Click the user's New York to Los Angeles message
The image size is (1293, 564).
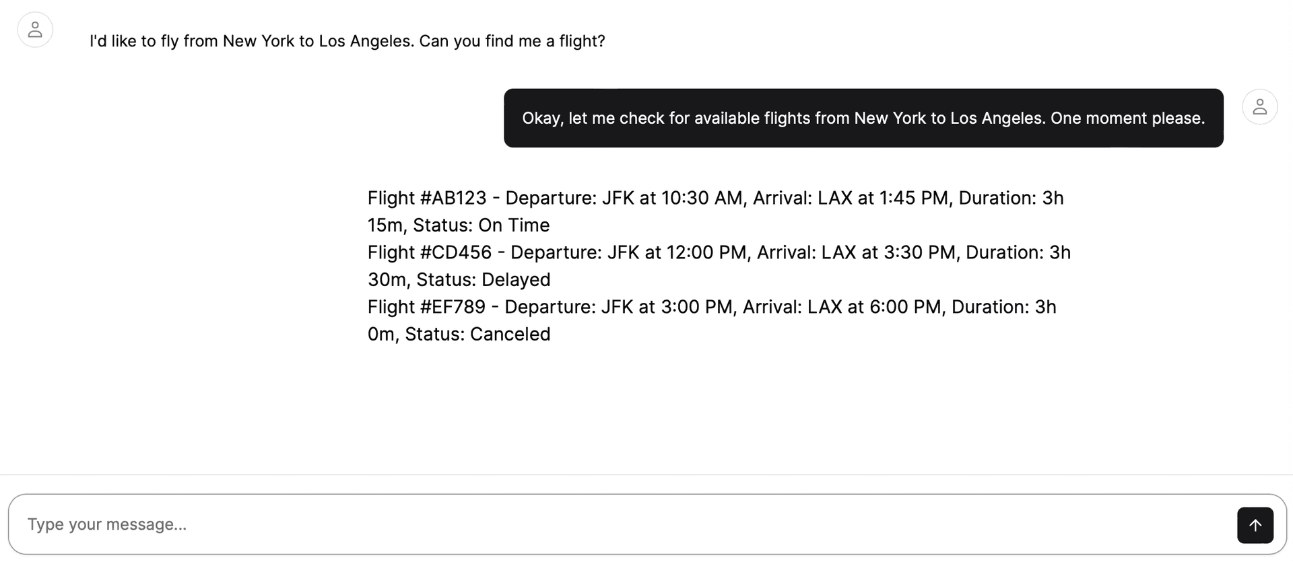(x=346, y=41)
